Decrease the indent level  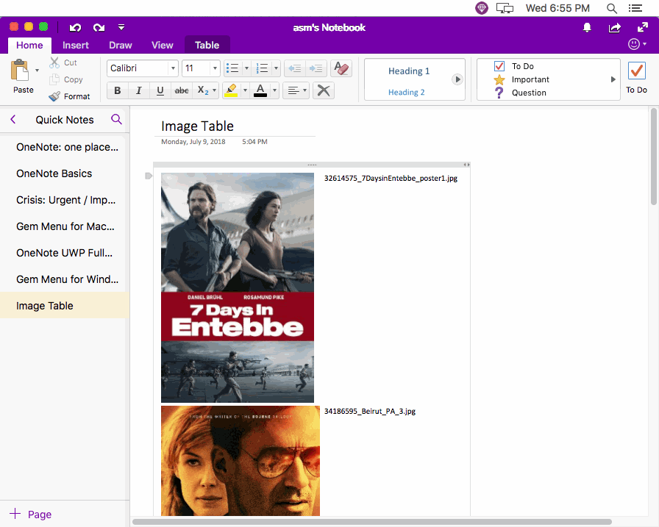(294, 68)
